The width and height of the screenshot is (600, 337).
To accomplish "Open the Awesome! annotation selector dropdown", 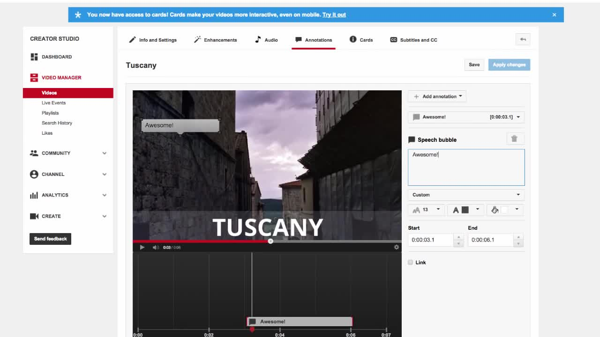I will tap(466, 117).
